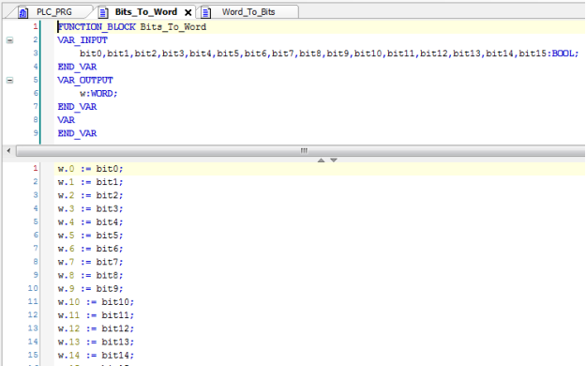The image size is (586, 366).
Task: Click the up arrow on the pane splitter
Action: click(x=321, y=160)
